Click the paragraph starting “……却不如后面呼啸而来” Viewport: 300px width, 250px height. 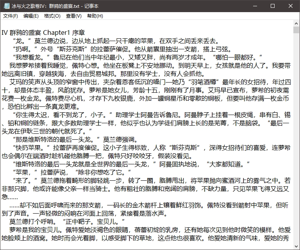(x=117, y=205)
